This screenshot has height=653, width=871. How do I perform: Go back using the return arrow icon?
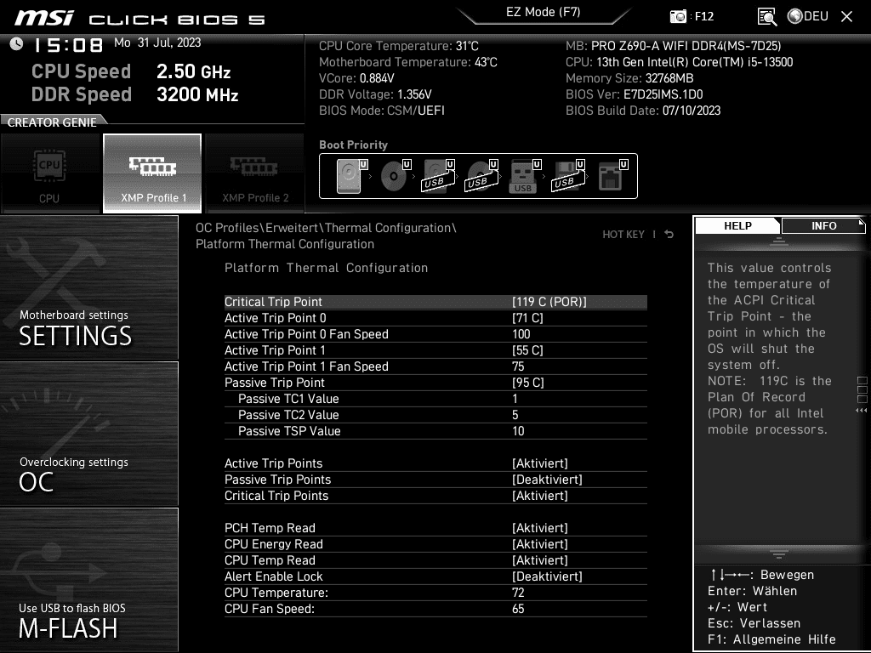[669, 235]
